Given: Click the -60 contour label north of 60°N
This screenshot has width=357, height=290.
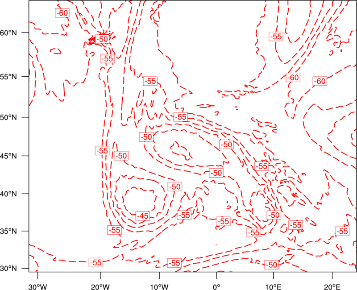Looking at the screenshot, I should [62, 13].
